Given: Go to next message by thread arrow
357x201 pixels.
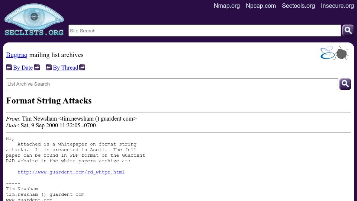Looking at the screenshot, I should click(x=82, y=67).
